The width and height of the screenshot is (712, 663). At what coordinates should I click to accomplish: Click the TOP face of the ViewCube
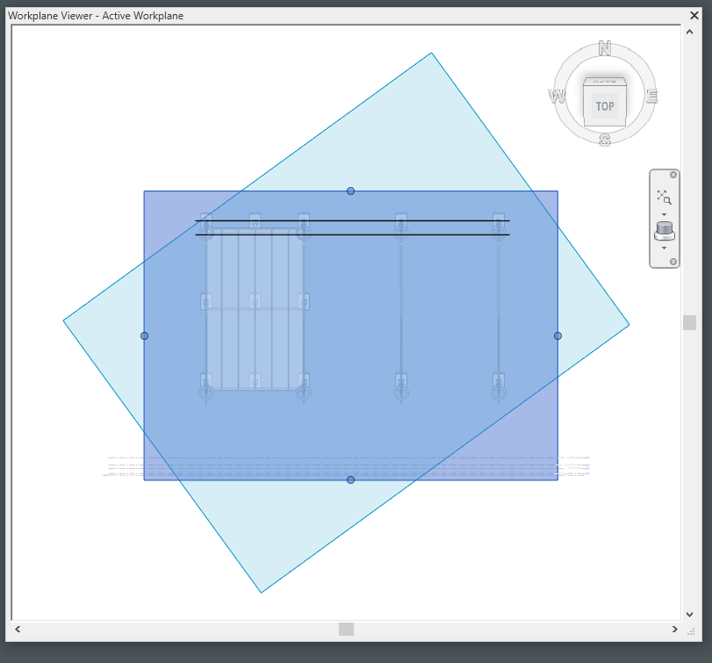604,104
